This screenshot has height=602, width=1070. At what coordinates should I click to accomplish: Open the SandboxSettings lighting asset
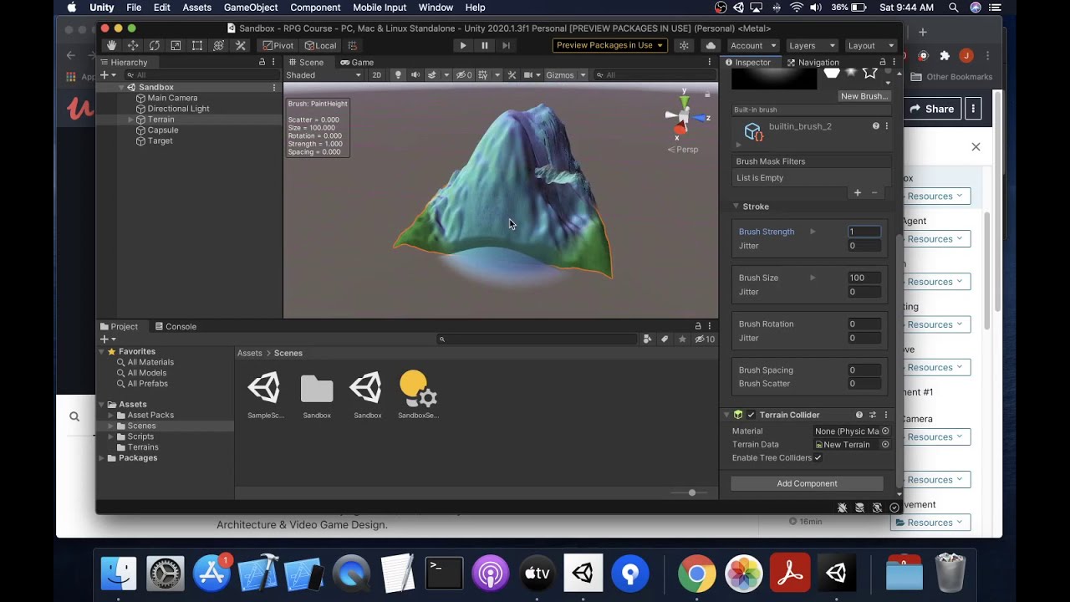[x=419, y=395]
